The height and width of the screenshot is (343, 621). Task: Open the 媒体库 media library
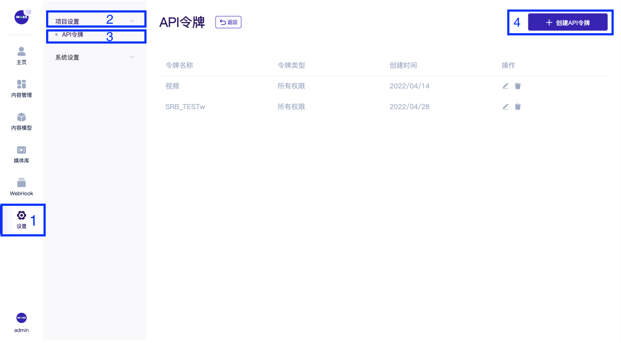22,154
